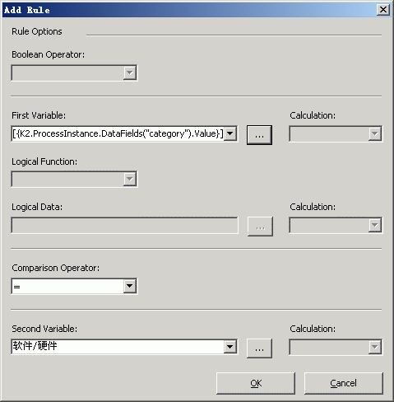Click the Logical Function label
This screenshot has height=402, width=394.
click(44, 161)
